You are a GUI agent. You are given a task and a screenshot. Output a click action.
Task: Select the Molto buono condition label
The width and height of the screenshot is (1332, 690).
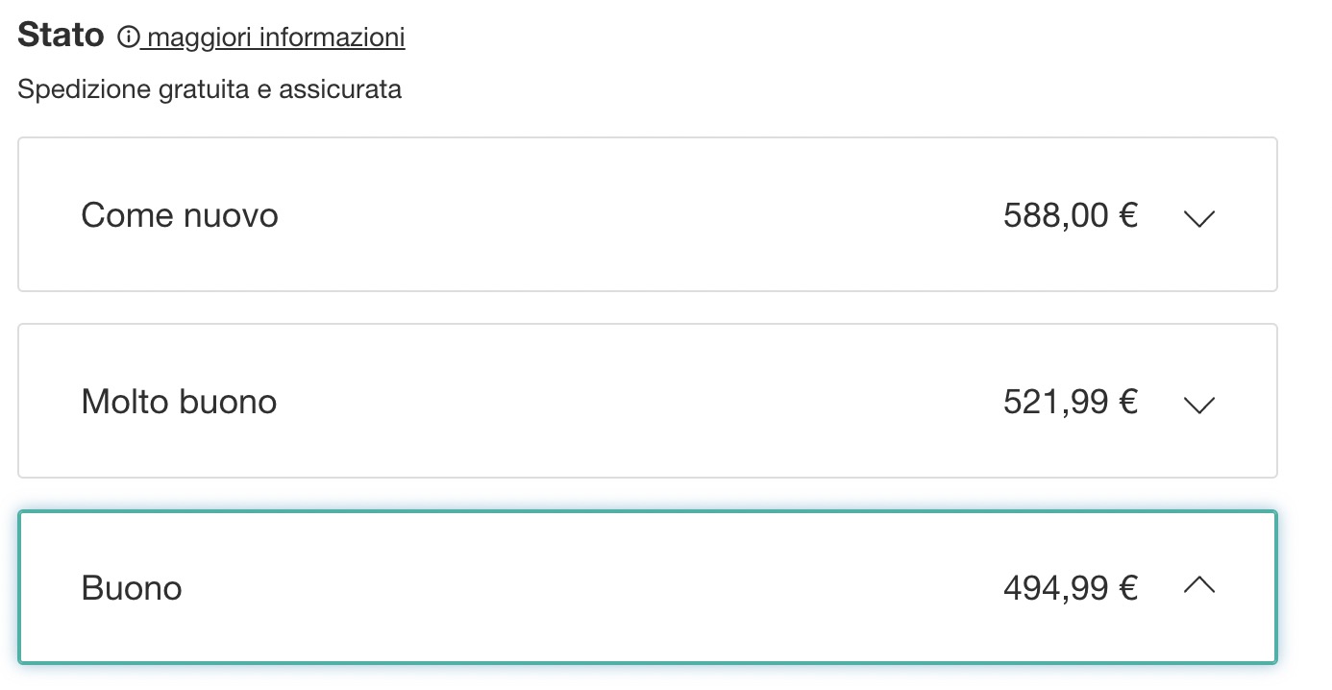(x=179, y=402)
